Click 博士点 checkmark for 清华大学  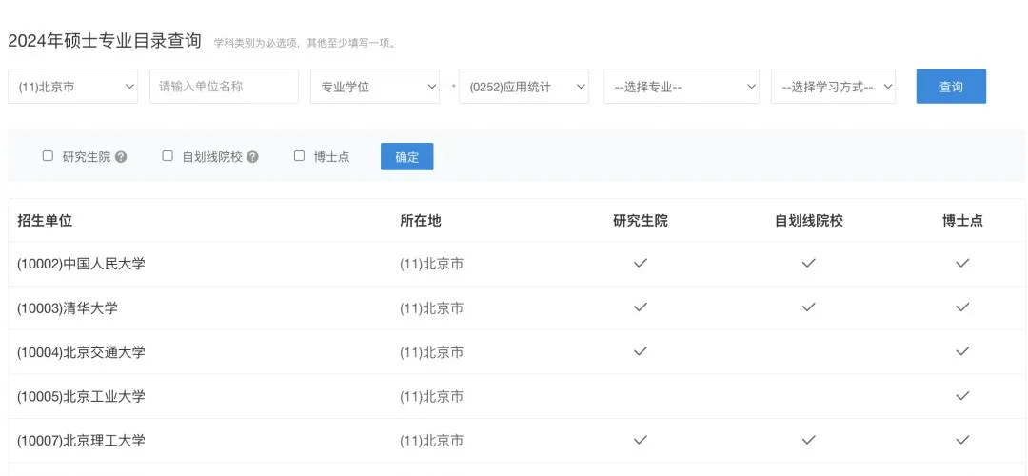[962, 307]
